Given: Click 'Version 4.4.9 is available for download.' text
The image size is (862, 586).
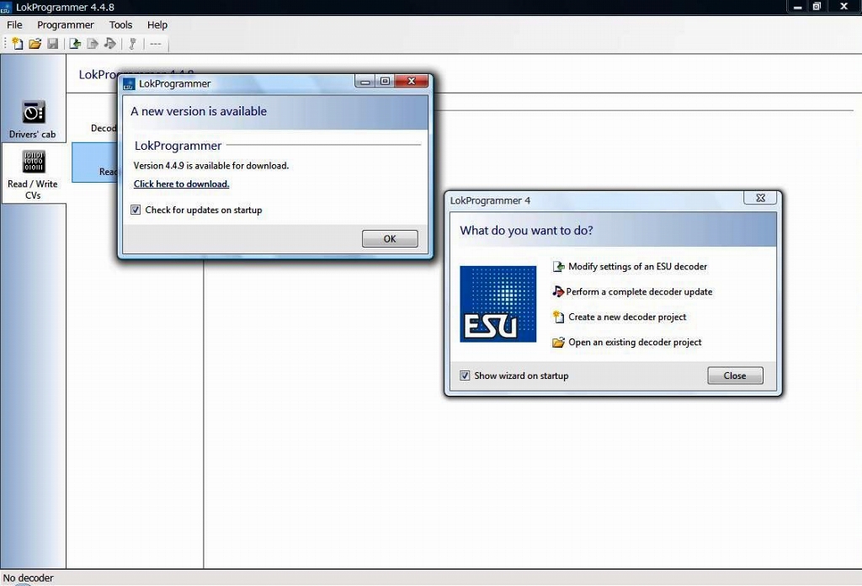Looking at the screenshot, I should (211, 166).
